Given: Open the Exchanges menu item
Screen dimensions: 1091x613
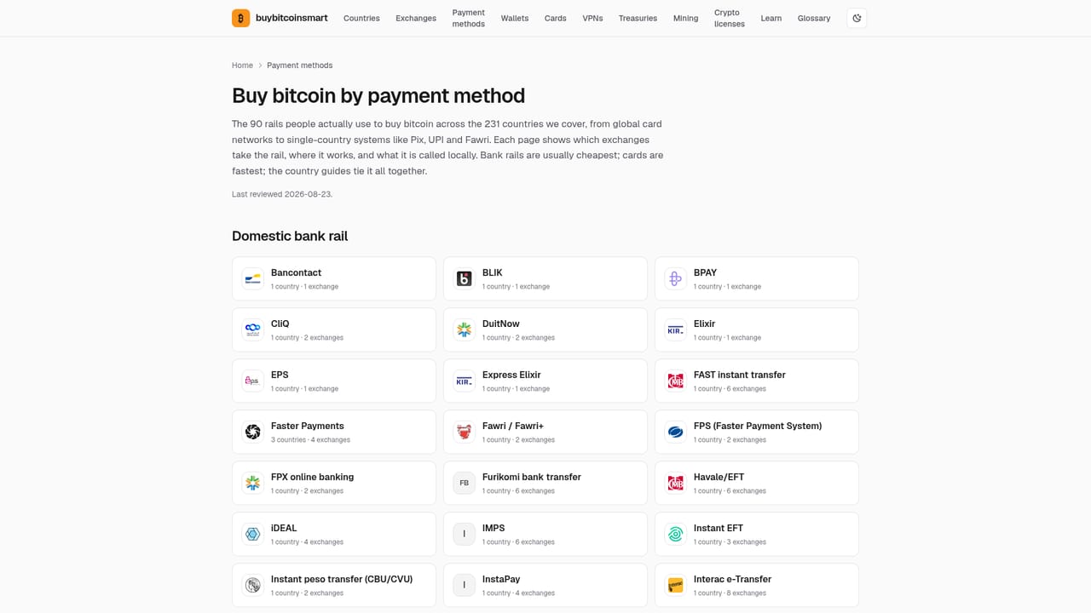Looking at the screenshot, I should (416, 18).
